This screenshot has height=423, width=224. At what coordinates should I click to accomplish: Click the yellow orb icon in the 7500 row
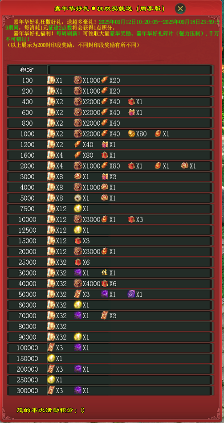(x=77, y=209)
